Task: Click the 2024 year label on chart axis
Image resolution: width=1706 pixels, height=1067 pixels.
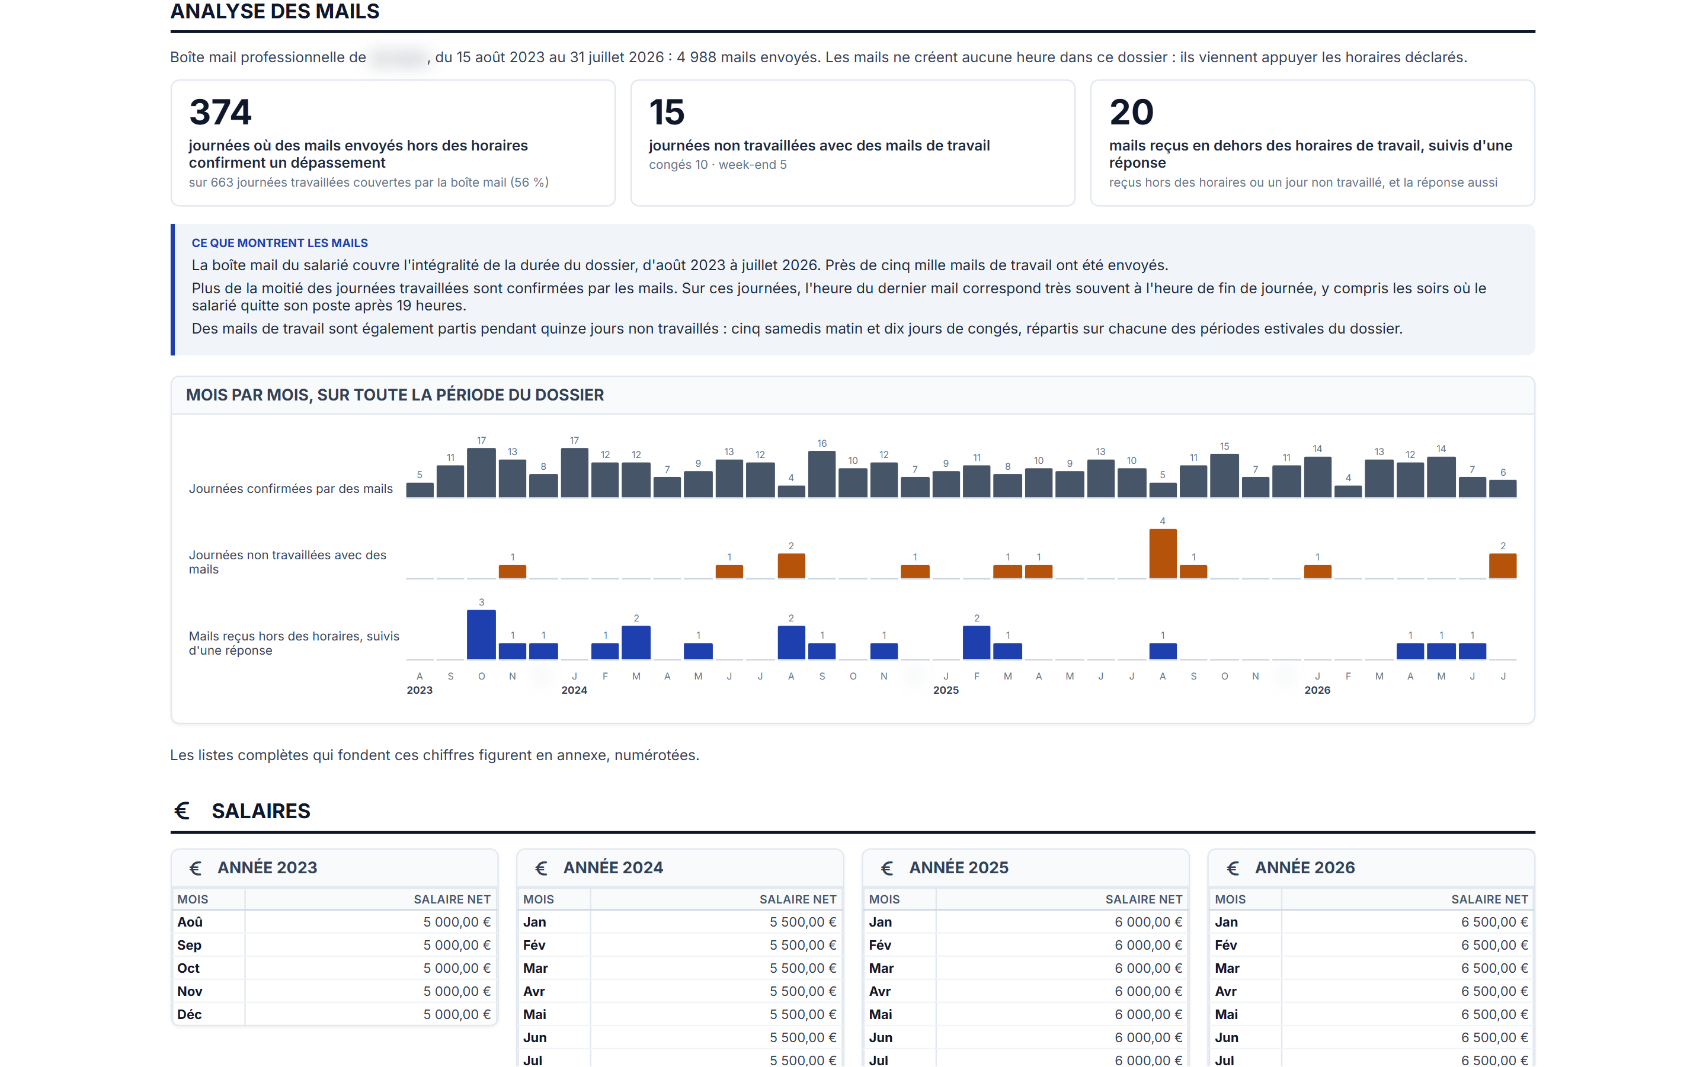Action: [x=574, y=690]
